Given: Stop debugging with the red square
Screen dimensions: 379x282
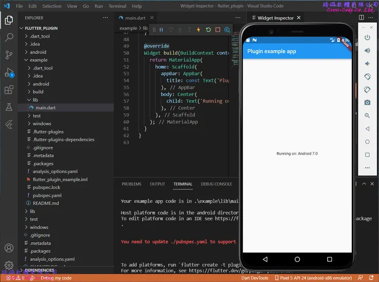Looking at the screenshot, I should click(218, 30).
